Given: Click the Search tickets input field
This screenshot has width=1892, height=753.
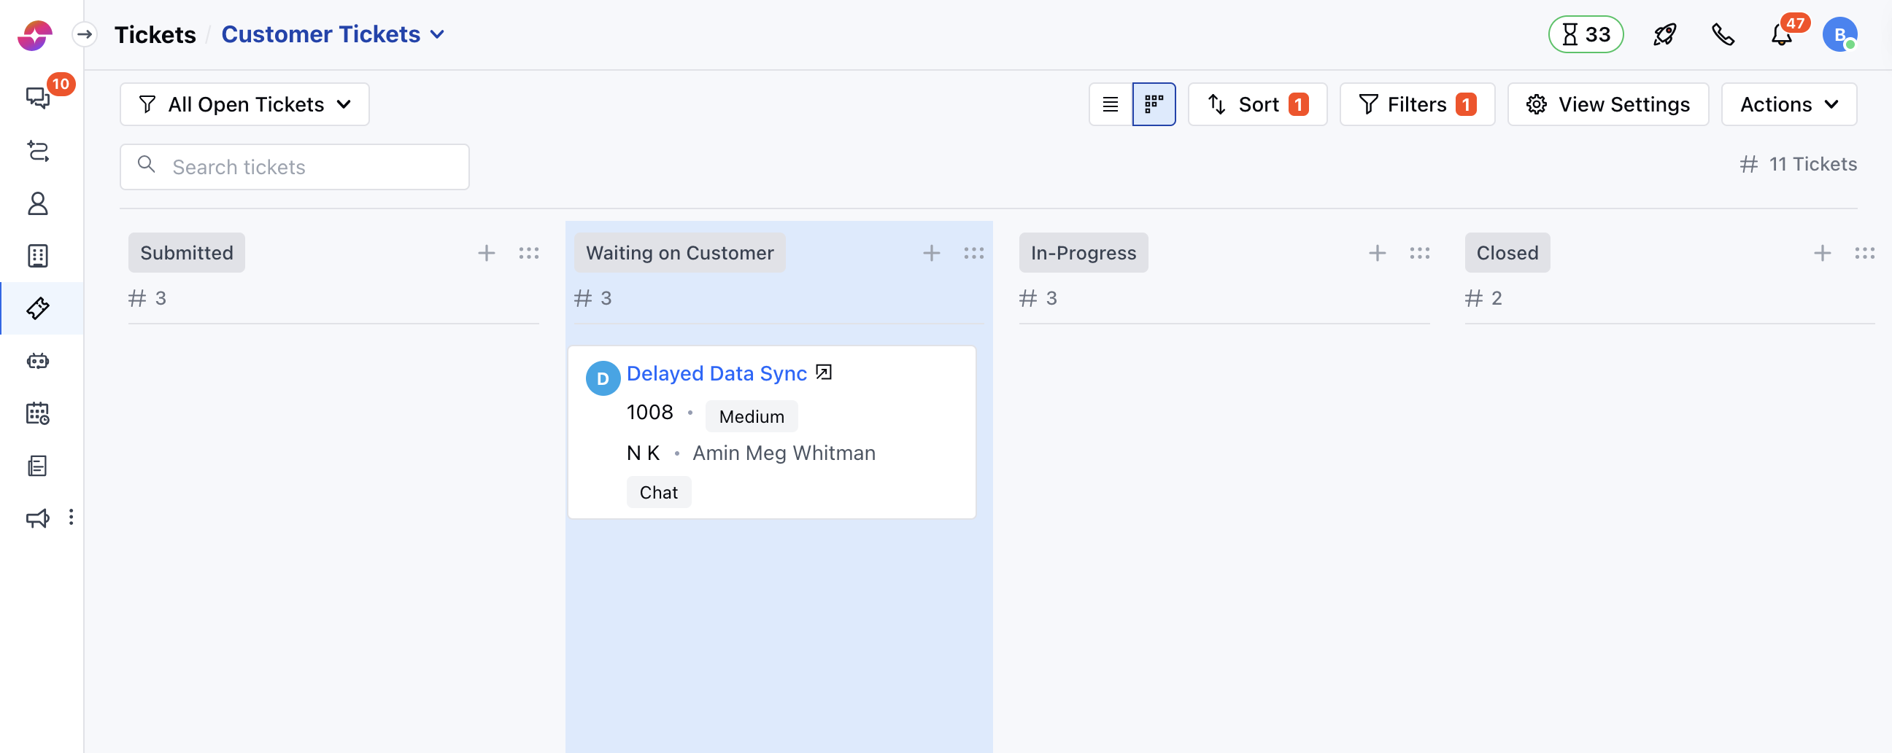Looking at the screenshot, I should 295,167.
